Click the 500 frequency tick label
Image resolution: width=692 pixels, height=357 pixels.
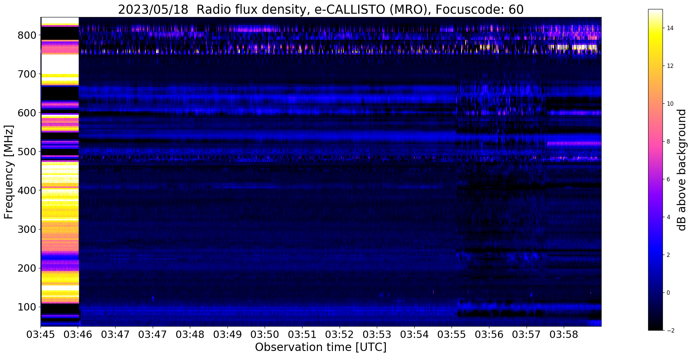(x=26, y=152)
